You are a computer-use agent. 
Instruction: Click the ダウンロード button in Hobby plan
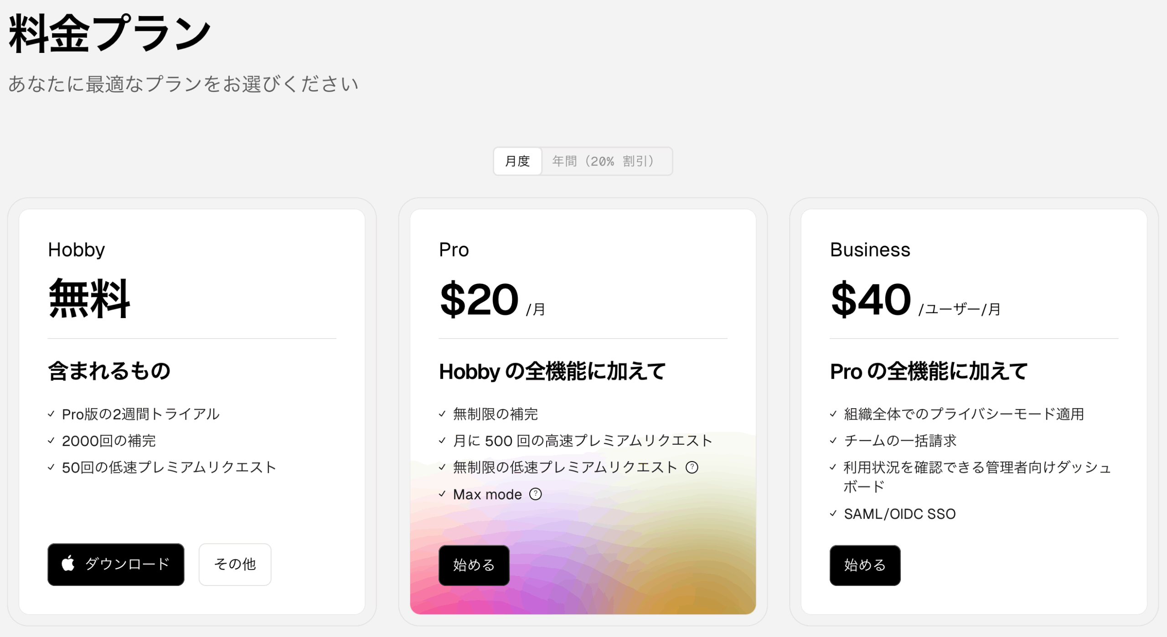116,564
